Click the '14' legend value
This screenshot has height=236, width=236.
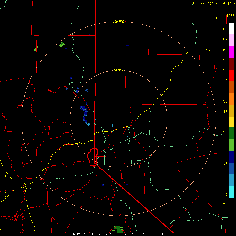point(225,163)
